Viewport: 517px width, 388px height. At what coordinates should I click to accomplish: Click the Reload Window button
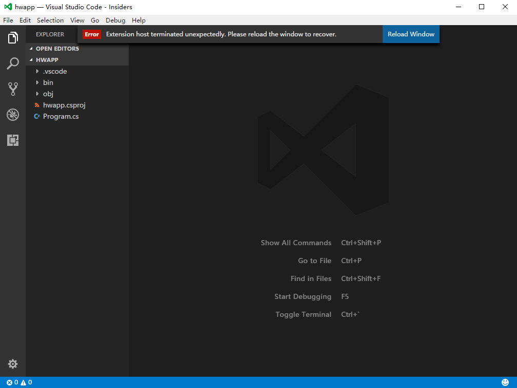pyautogui.click(x=411, y=34)
